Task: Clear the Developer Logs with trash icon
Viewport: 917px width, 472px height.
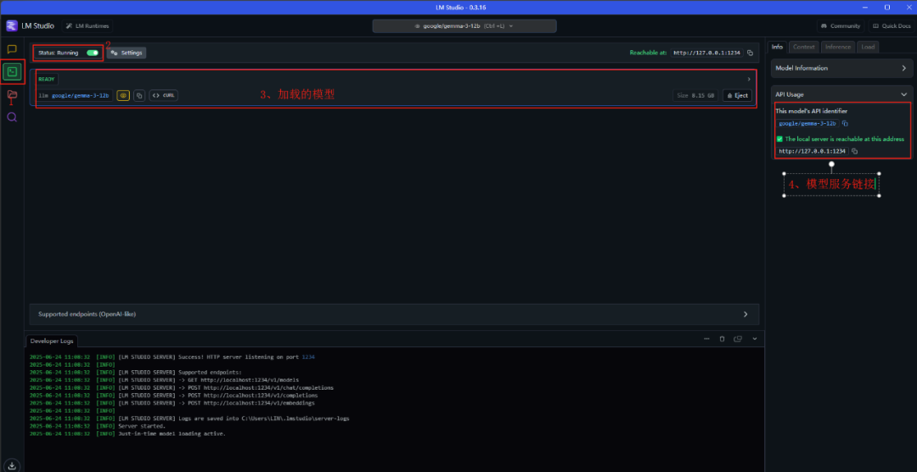Action: click(722, 339)
